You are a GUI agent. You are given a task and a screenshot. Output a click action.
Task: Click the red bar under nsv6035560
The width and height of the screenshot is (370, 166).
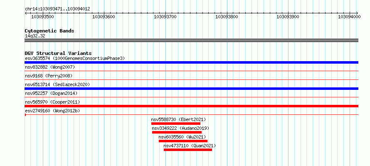(183, 141)
